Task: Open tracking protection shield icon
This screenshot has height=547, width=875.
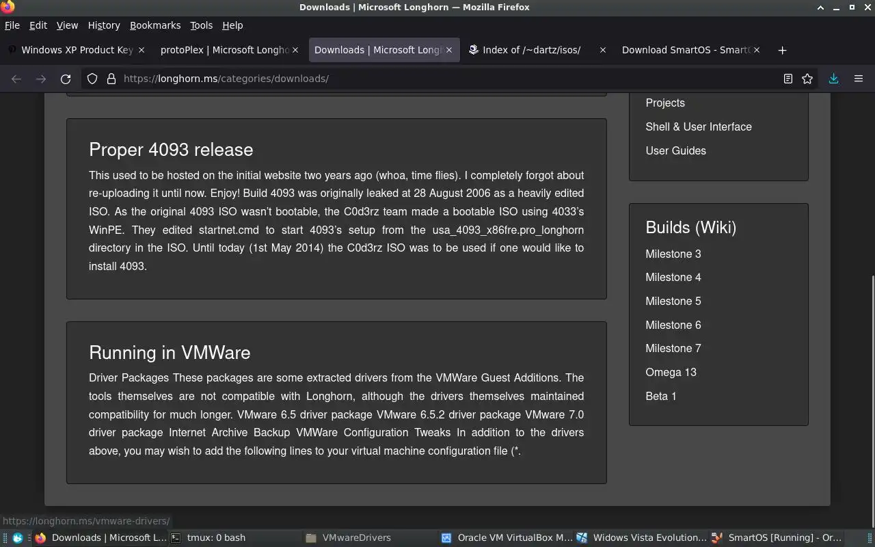Action: pyautogui.click(x=92, y=79)
